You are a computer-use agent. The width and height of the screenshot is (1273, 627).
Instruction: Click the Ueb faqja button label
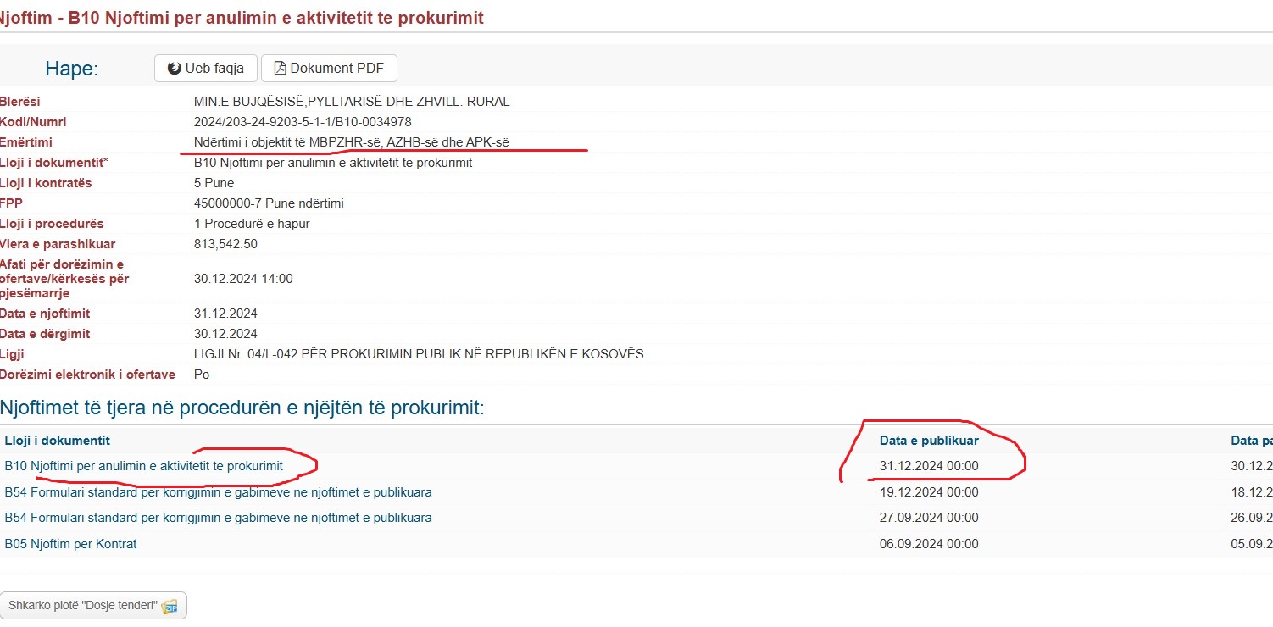214,69
